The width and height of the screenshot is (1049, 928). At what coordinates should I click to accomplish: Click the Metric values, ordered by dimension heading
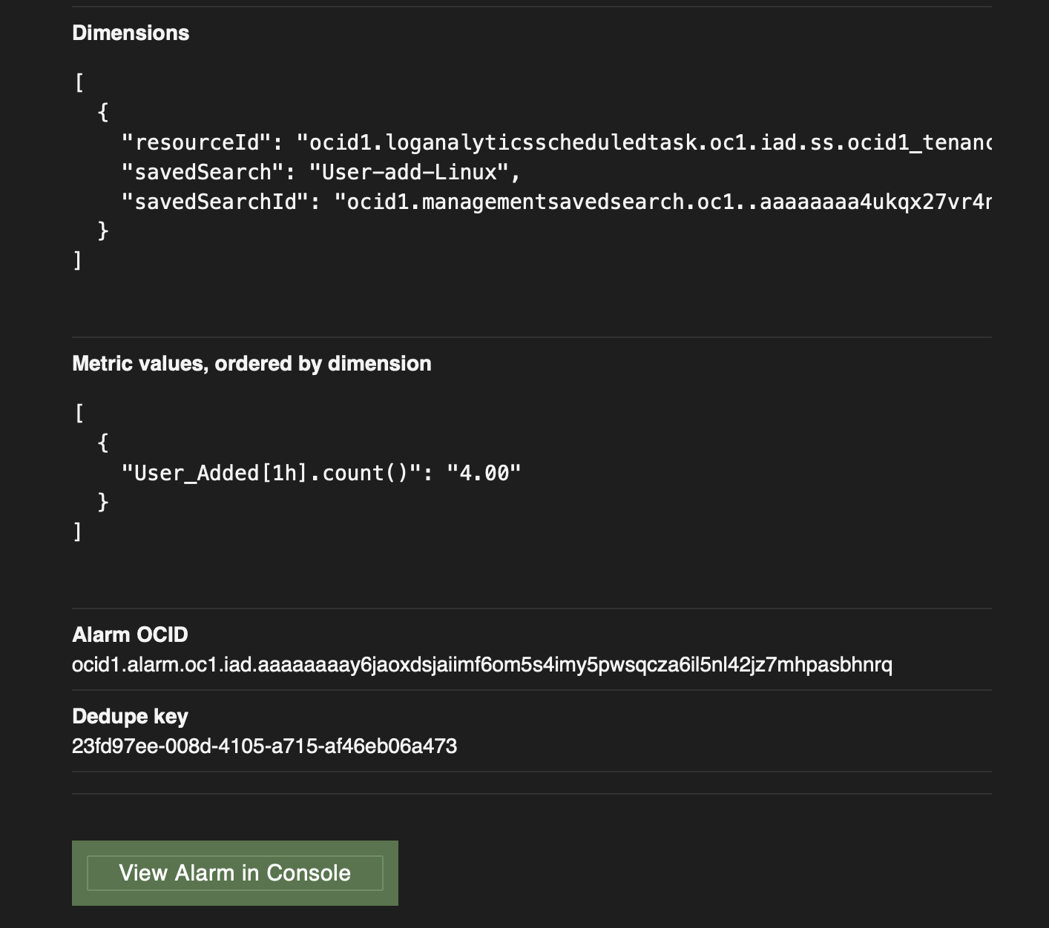(x=251, y=364)
